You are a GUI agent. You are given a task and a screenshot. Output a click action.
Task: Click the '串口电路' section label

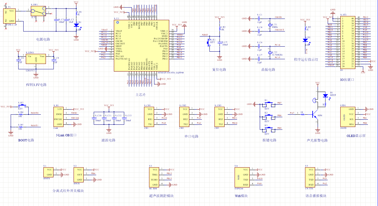[x=192, y=136]
